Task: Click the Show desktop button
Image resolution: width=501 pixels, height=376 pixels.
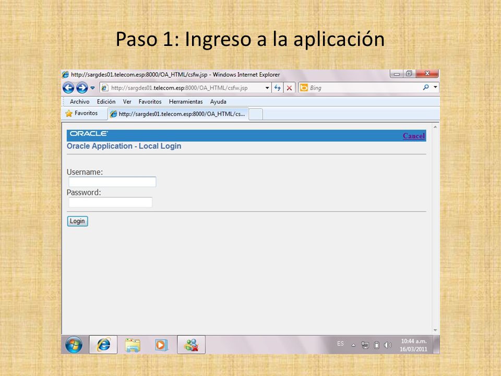Action: click(x=436, y=345)
